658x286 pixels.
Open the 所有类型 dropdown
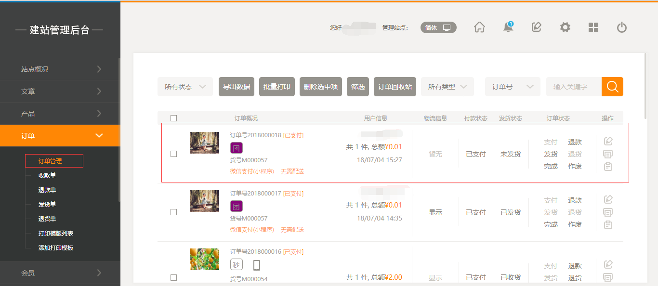pyautogui.click(x=447, y=87)
